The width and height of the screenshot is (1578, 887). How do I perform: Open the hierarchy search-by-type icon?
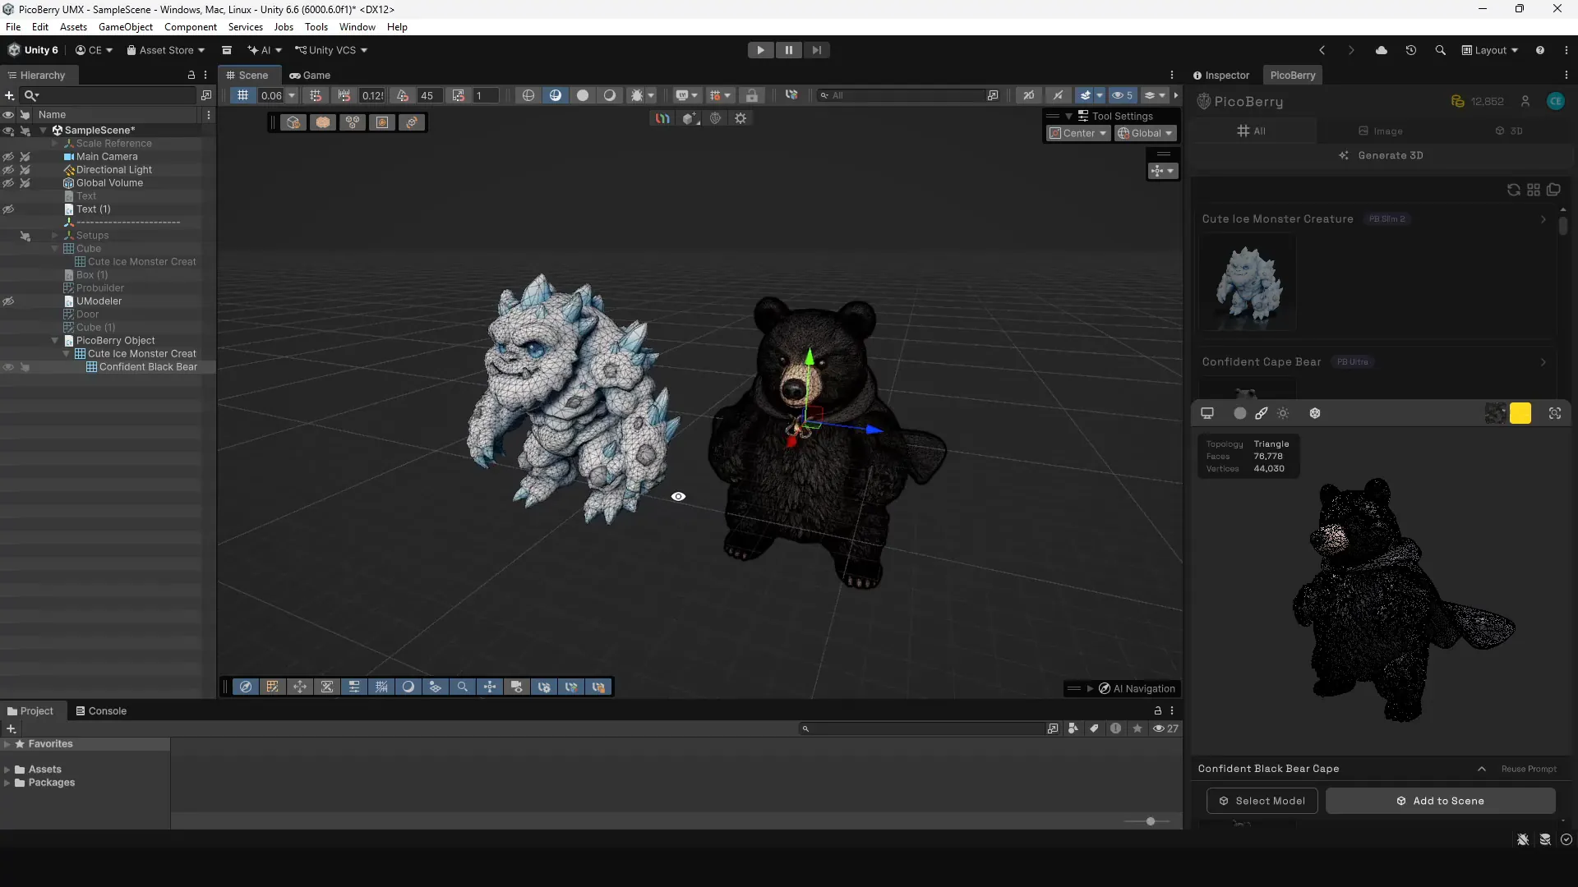(x=206, y=95)
